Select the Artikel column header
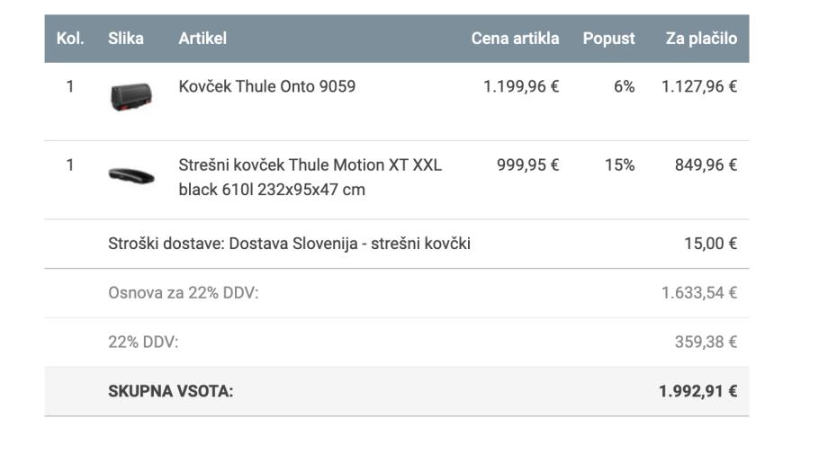The width and height of the screenshot is (828, 463). tap(202, 38)
